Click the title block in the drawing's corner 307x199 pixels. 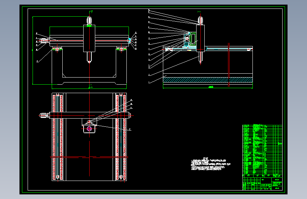pos(262,184)
